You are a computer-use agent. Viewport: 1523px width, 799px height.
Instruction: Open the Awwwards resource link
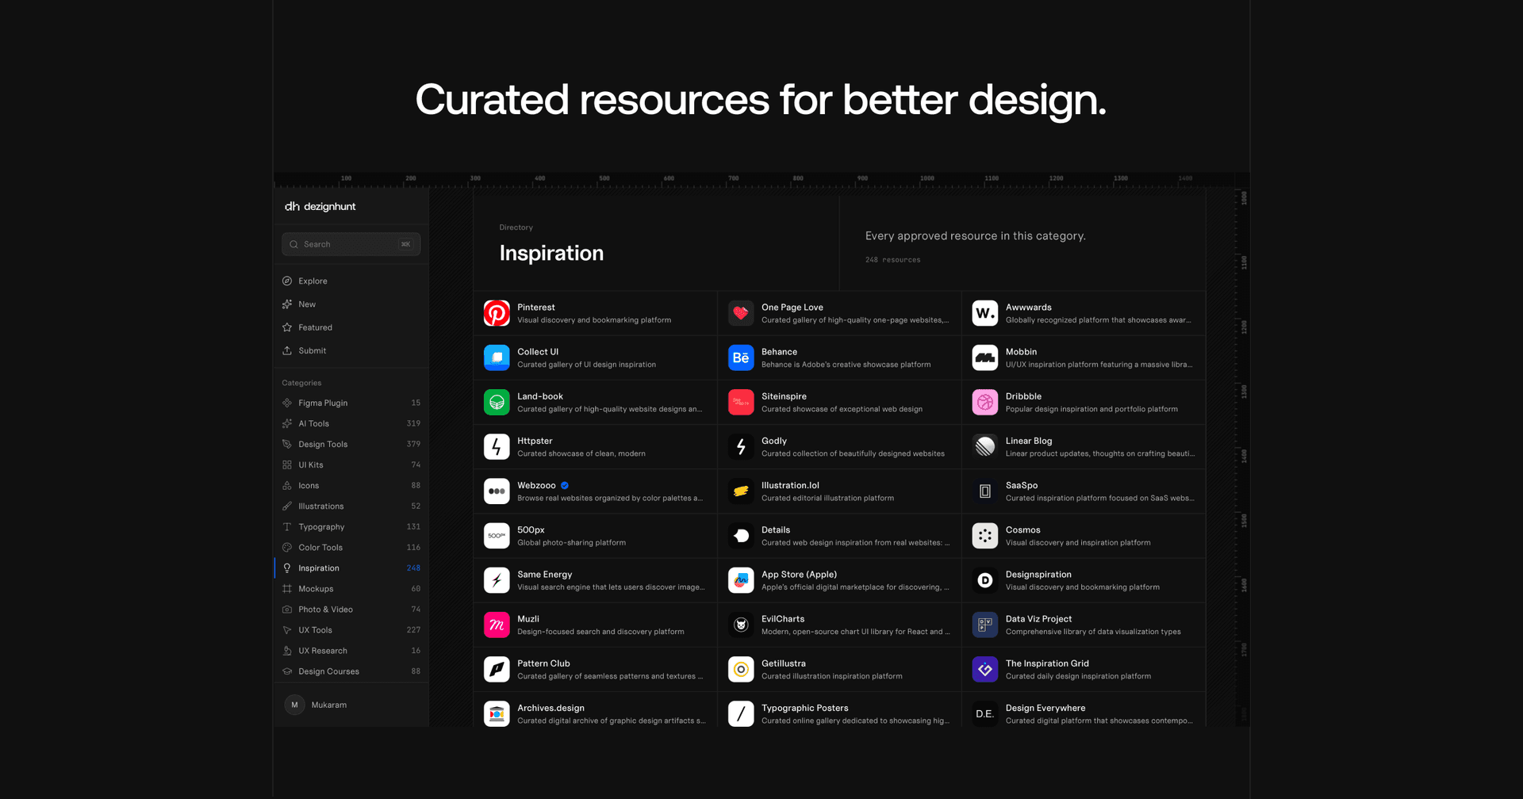pos(1084,313)
